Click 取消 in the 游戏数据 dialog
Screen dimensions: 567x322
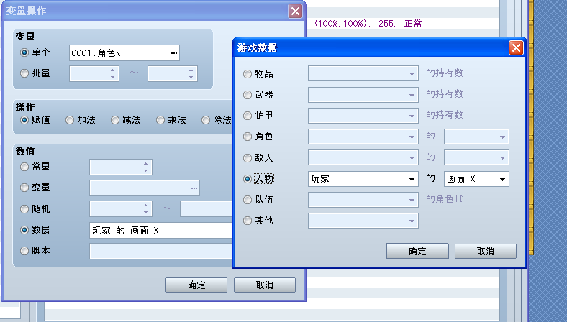click(x=485, y=251)
